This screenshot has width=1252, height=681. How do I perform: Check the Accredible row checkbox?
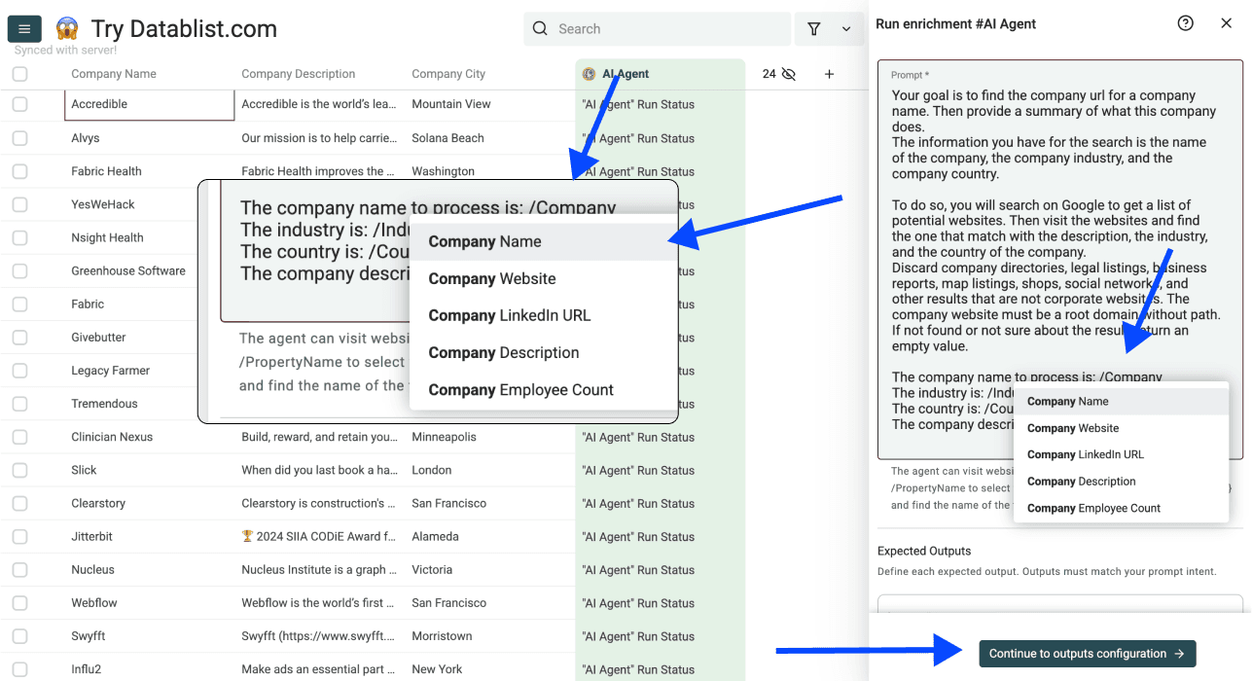pos(19,104)
